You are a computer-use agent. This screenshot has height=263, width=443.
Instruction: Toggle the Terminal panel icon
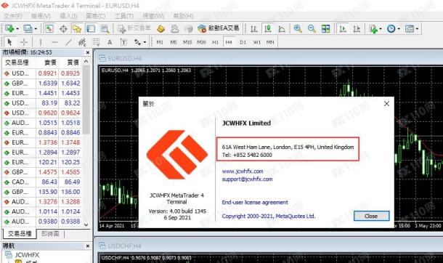click(x=91, y=28)
